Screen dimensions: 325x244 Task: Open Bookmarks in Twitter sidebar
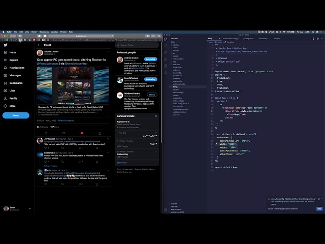pyautogui.click(x=13, y=83)
